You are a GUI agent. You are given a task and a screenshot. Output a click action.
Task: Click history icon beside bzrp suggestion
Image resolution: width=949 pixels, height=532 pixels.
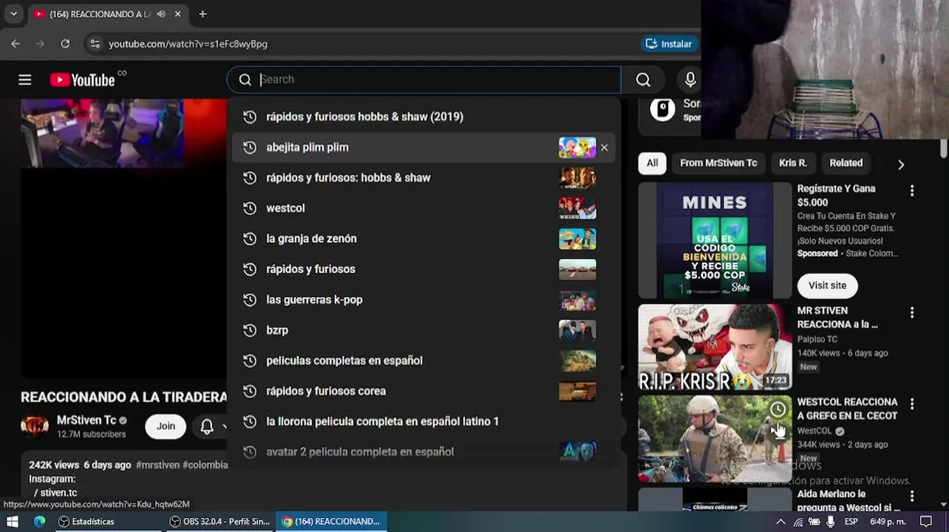tap(250, 330)
